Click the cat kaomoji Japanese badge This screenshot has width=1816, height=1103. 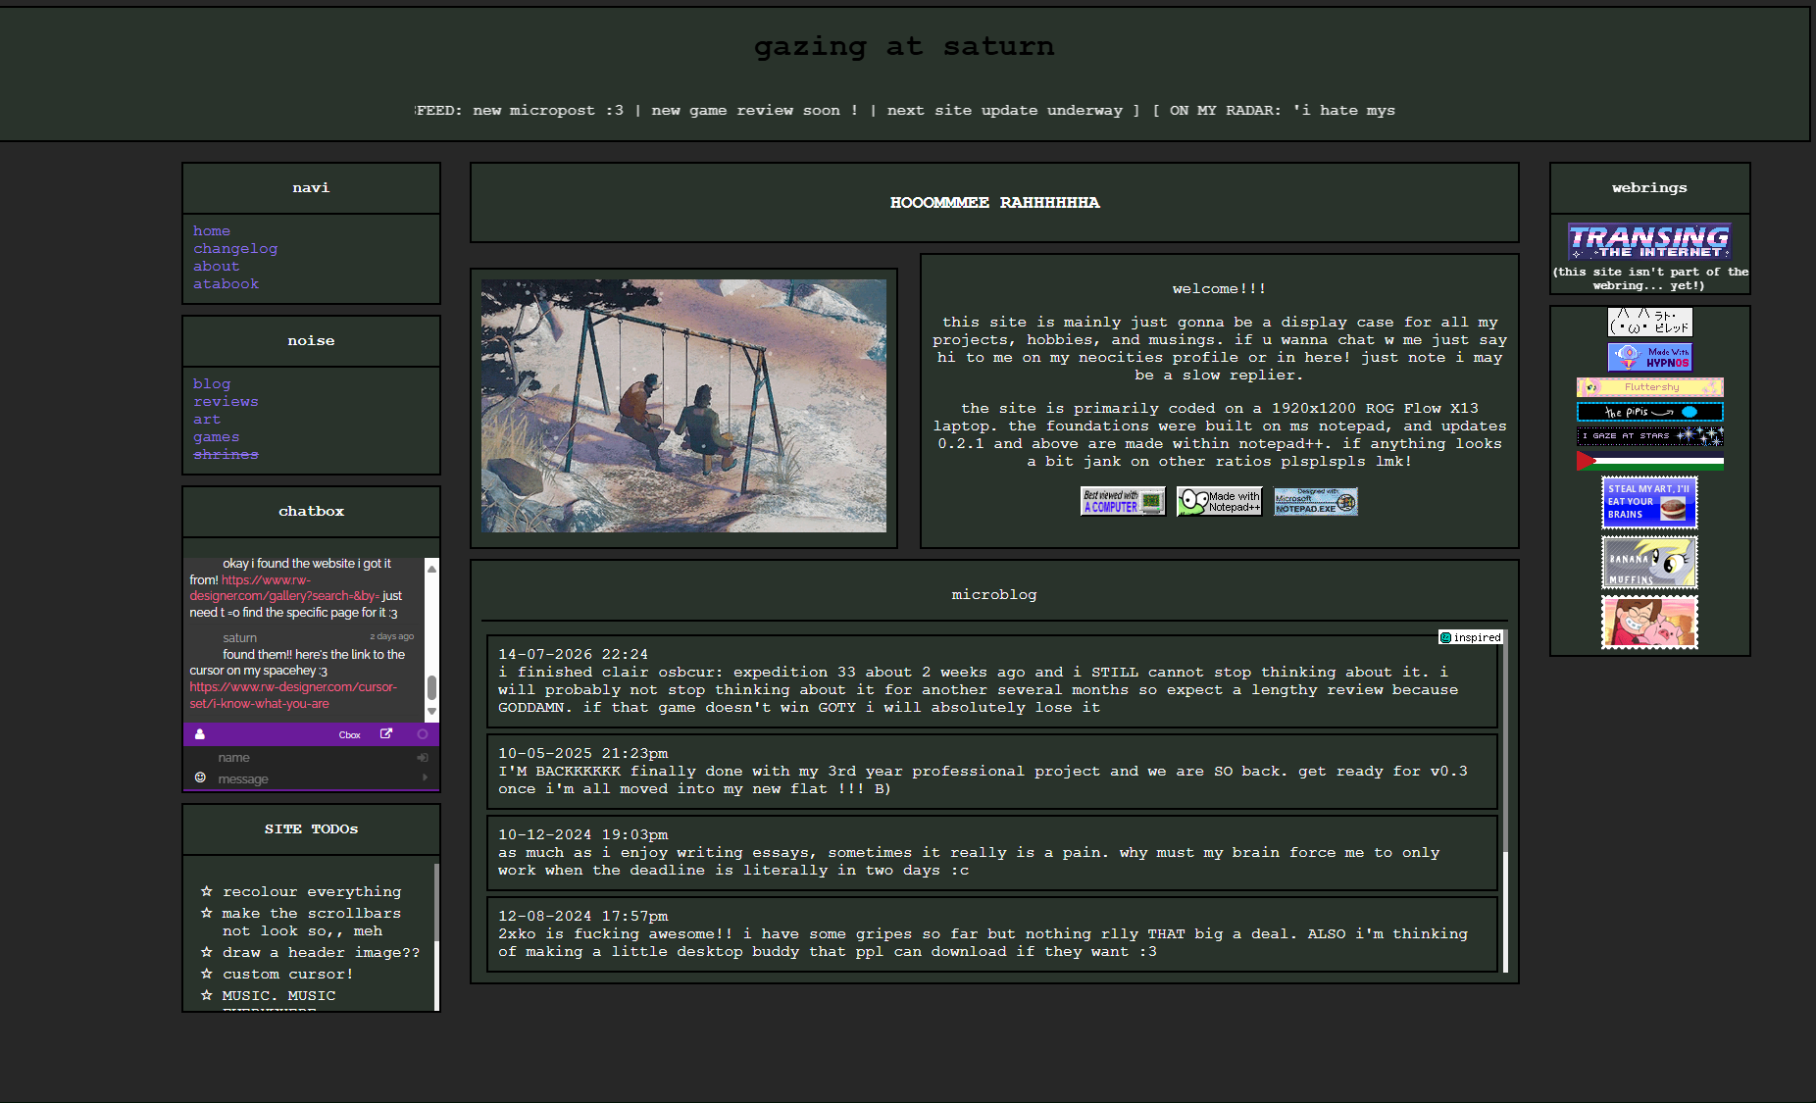point(1650,323)
